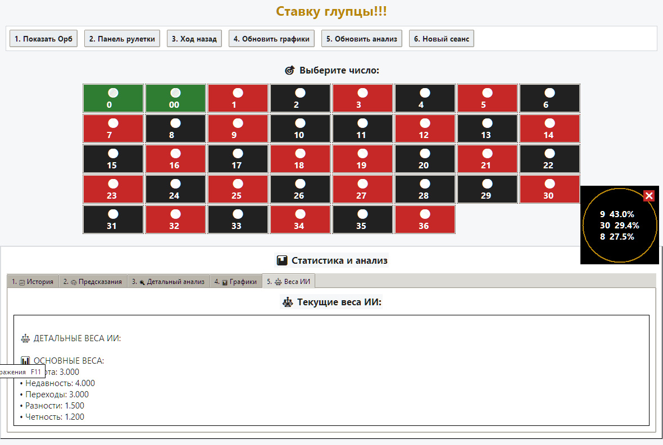Image resolution: width=663 pixels, height=445 pixels.
Task: Pick red number 25
Action: coord(238,190)
